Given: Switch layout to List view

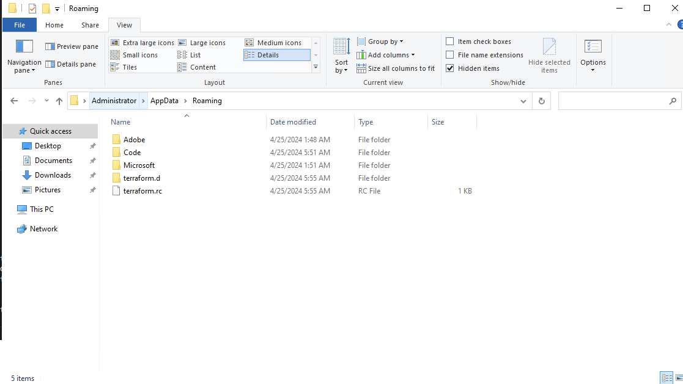Looking at the screenshot, I should click(x=189, y=55).
